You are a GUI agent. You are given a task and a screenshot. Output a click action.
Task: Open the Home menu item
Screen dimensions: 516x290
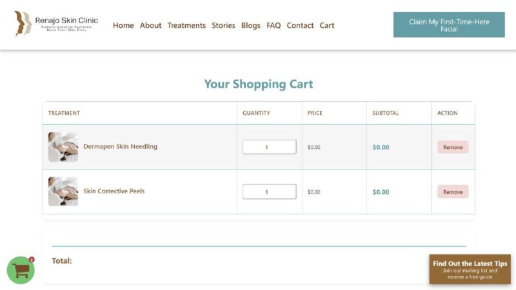tap(123, 26)
